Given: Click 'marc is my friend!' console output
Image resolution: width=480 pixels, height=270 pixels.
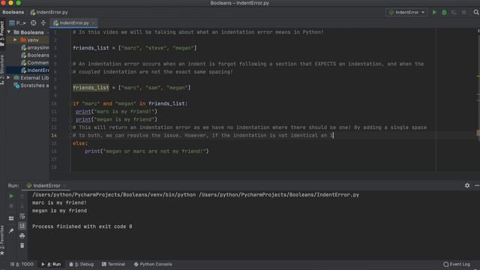Looking at the screenshot, I should point(59,202).
